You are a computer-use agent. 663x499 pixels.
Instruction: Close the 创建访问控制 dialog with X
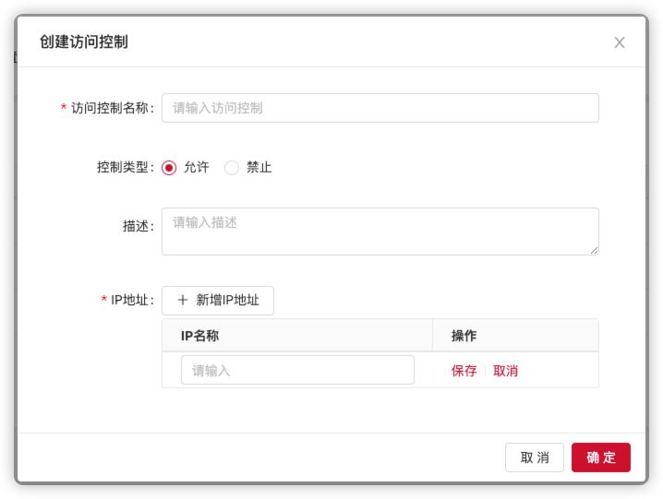(619, 42)
